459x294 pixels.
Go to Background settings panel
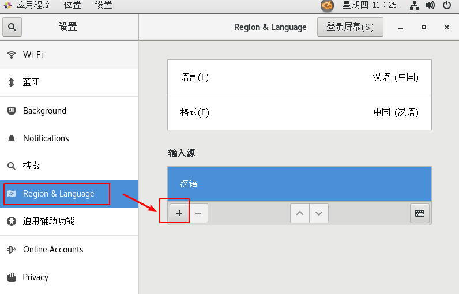pos(69,111)
